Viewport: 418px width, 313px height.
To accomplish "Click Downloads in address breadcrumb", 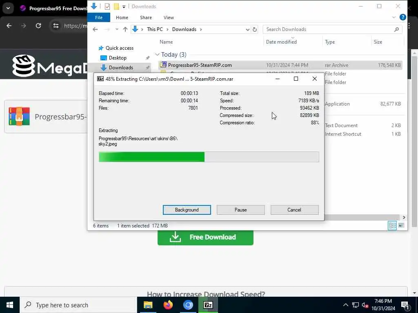I will pos(184,29).
